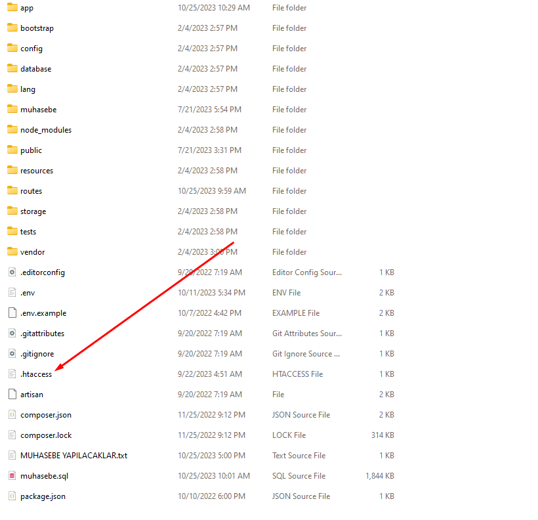Click the 'LOCK File' type cell

(x=289, y=435)
